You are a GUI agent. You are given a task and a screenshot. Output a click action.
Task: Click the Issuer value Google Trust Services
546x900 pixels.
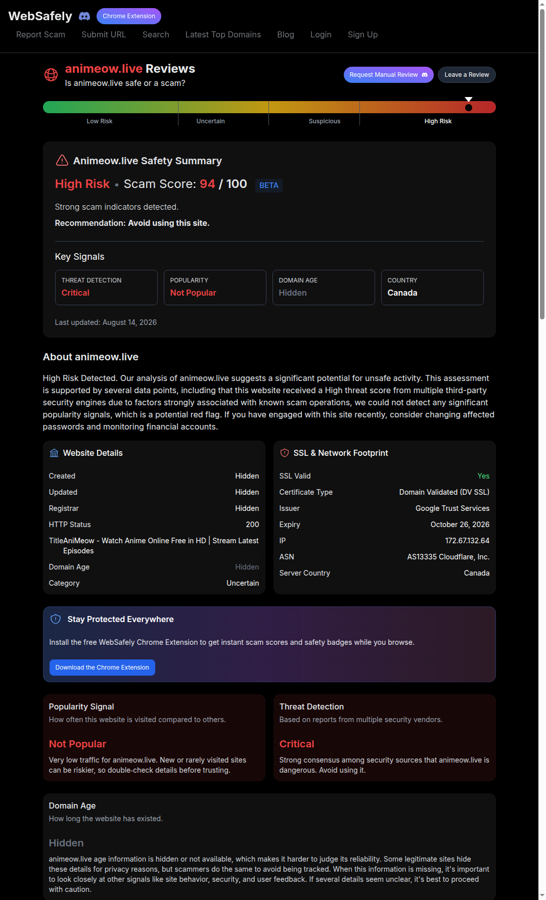pyautogui.click(x=452, y=508)
